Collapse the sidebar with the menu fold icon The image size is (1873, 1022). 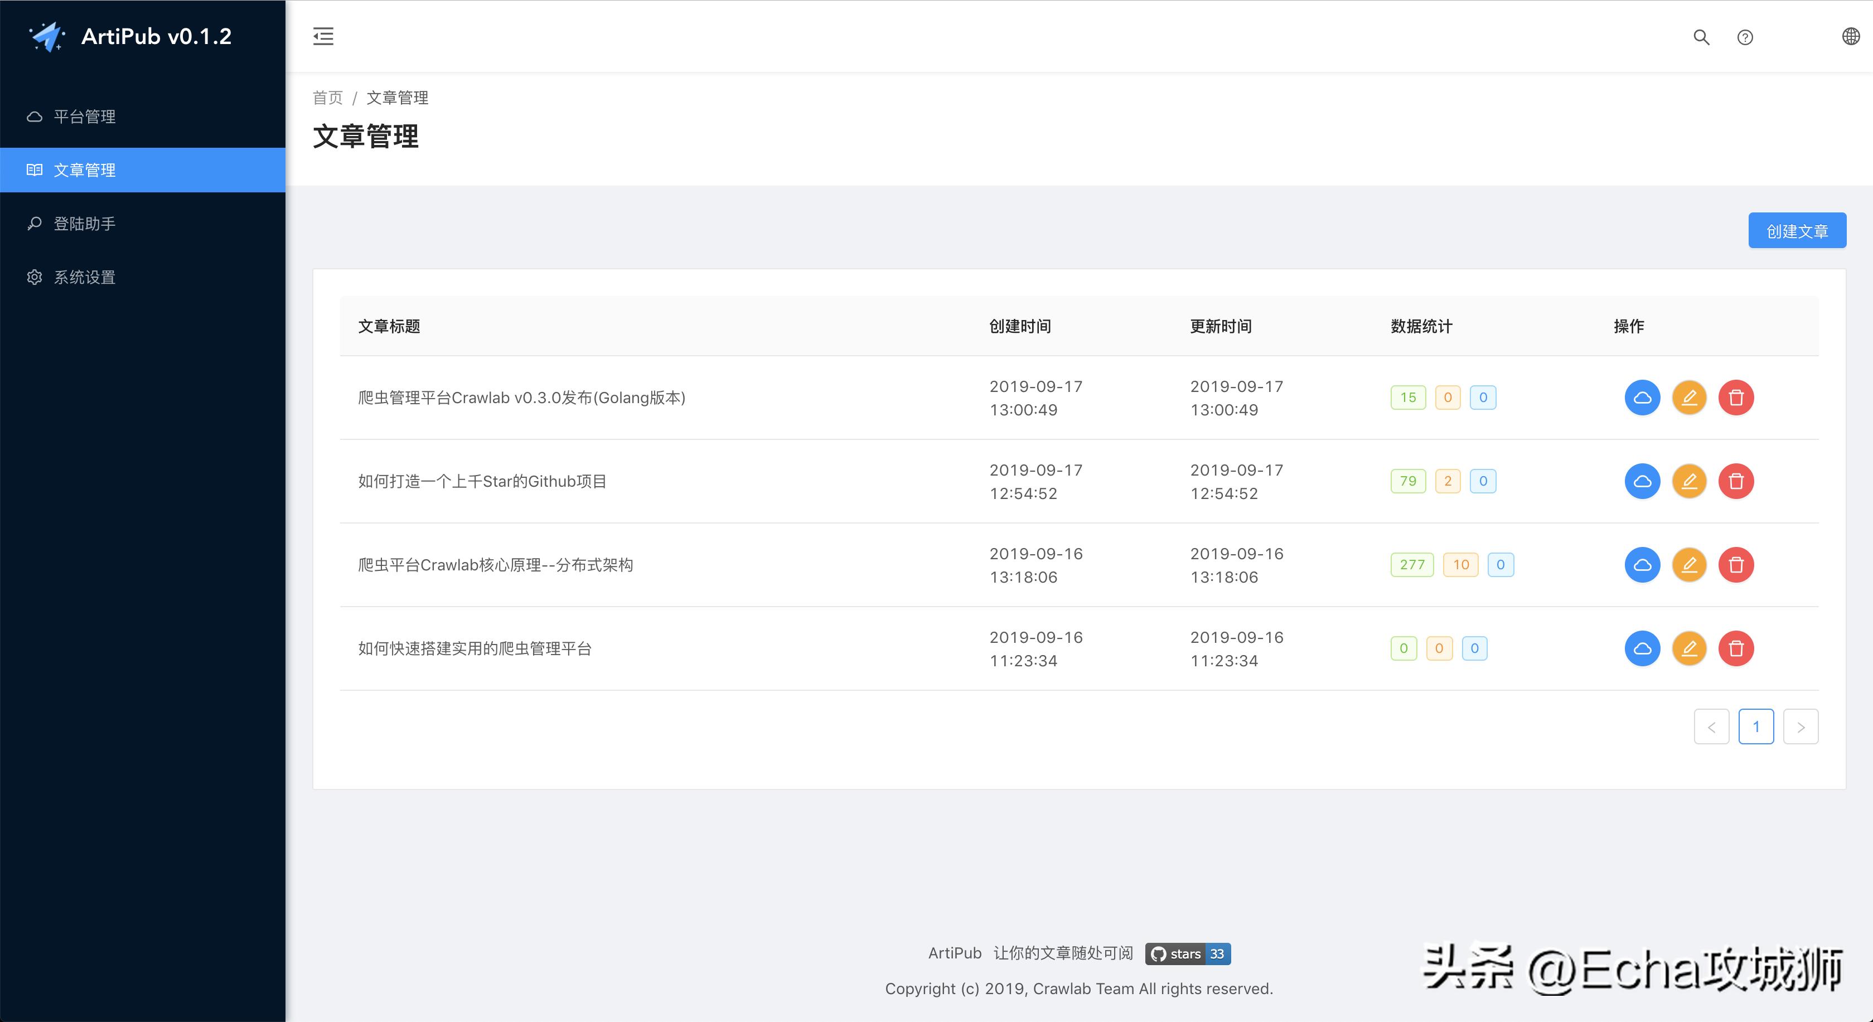coord(323,36)
